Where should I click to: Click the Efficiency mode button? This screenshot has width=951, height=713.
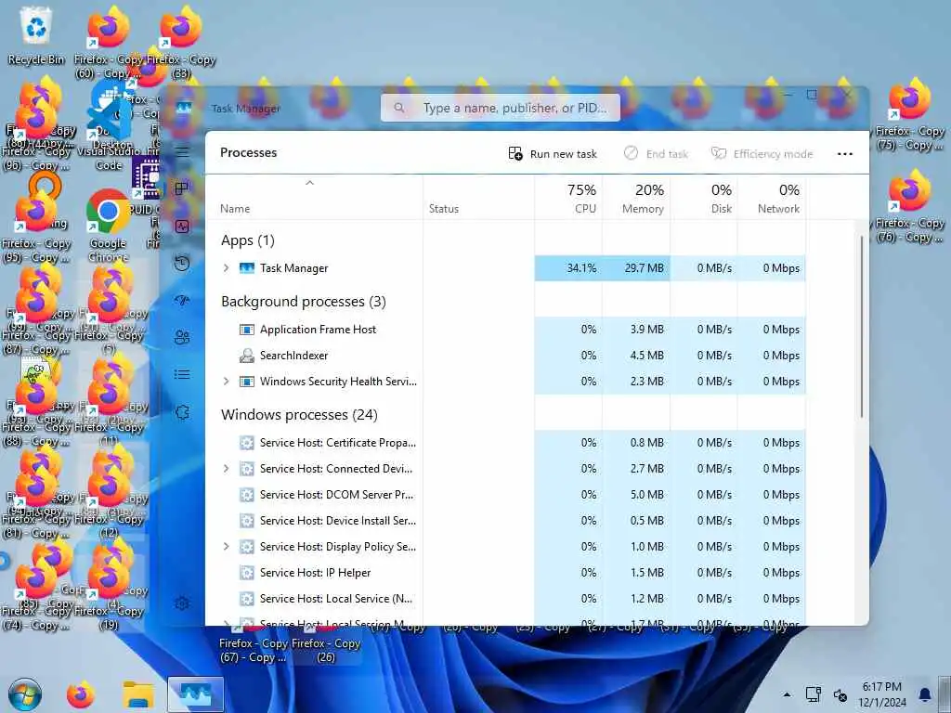762,153
